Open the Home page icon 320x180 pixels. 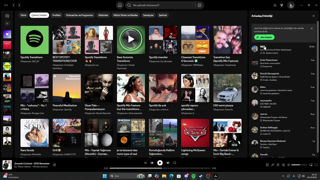click(120, 5)
